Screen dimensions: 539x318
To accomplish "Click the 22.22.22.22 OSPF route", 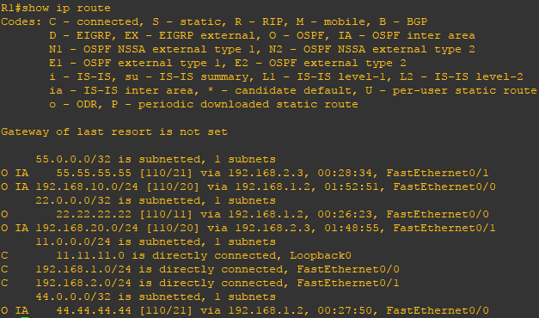I will coord(244,214).
